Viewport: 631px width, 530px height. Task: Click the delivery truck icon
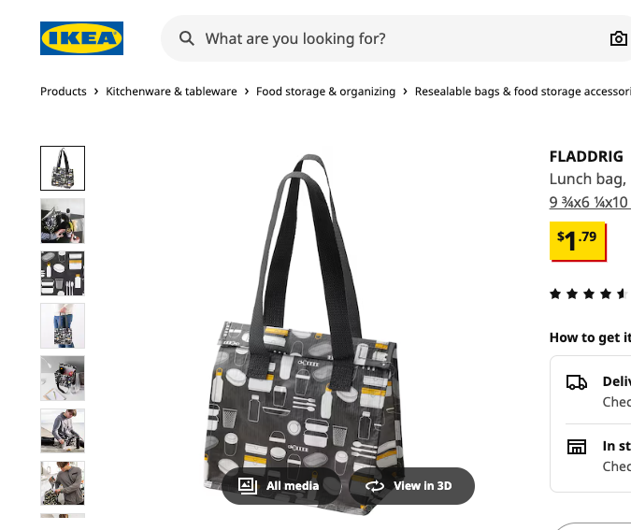click(577, 381)
